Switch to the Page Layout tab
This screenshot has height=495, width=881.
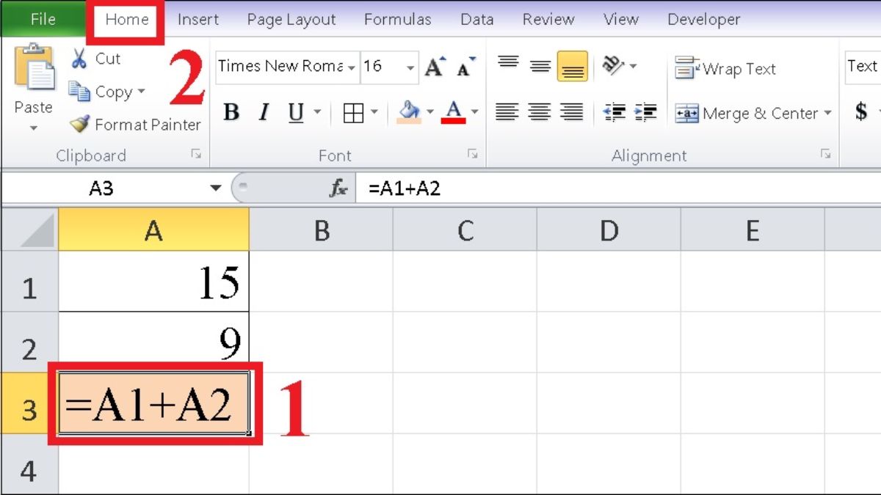coord(291,20)
